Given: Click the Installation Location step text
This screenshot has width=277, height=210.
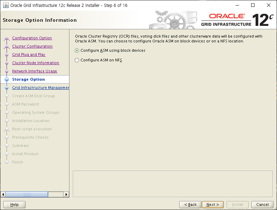Looking at the screenshot, I should (31, 121).
